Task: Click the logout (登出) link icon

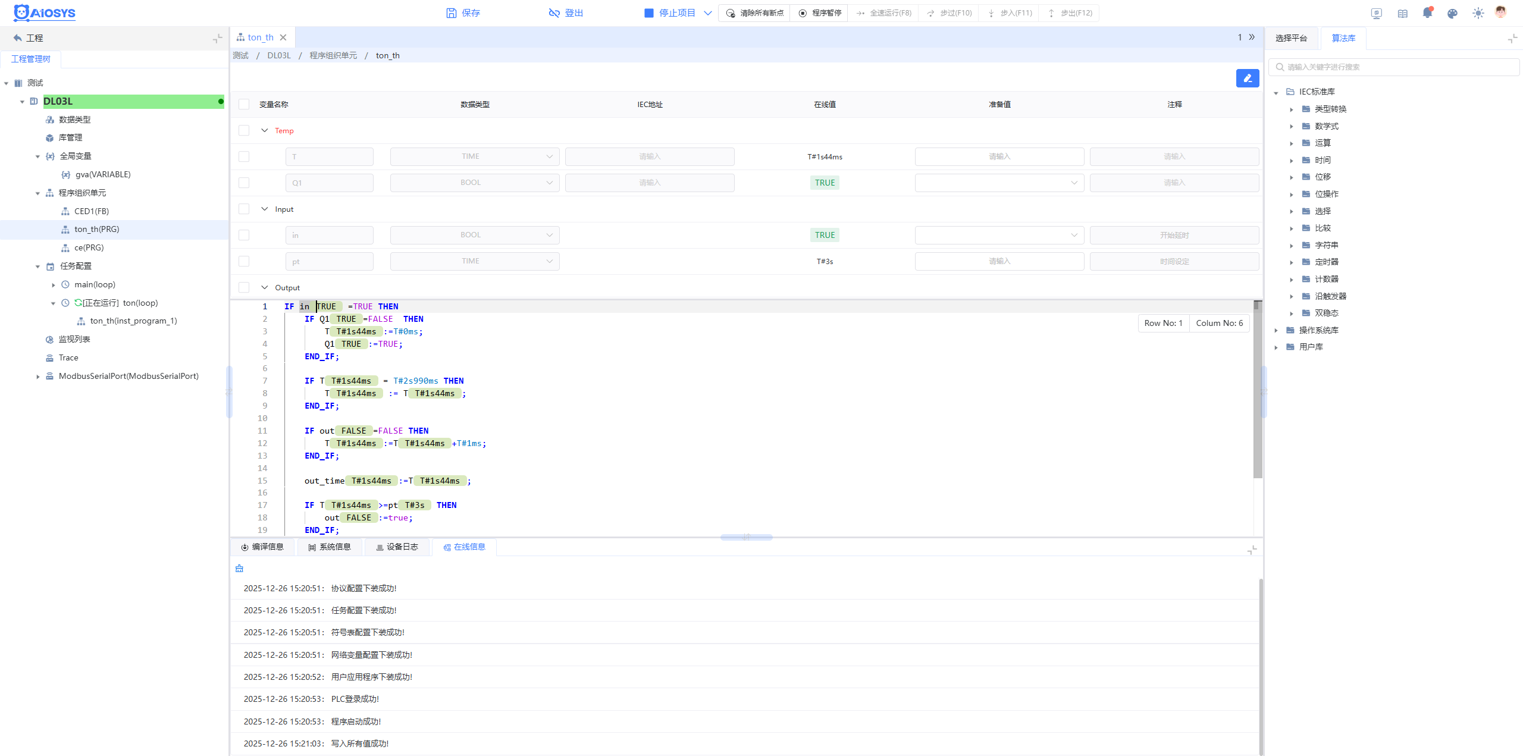Action: coord(554,13)
